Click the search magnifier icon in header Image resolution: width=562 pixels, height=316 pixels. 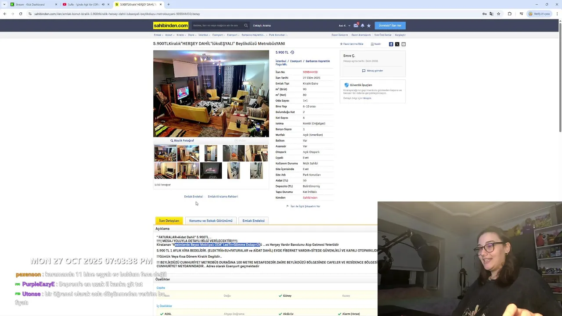(x=246, y=25)
